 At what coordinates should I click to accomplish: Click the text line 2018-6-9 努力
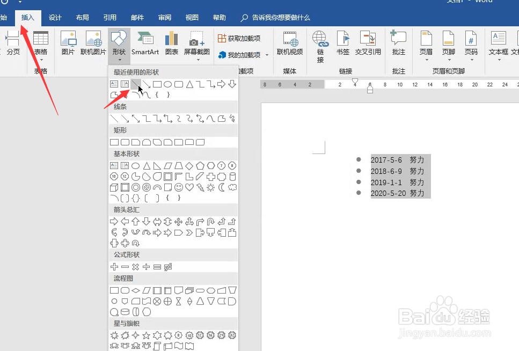coord(397,171)
